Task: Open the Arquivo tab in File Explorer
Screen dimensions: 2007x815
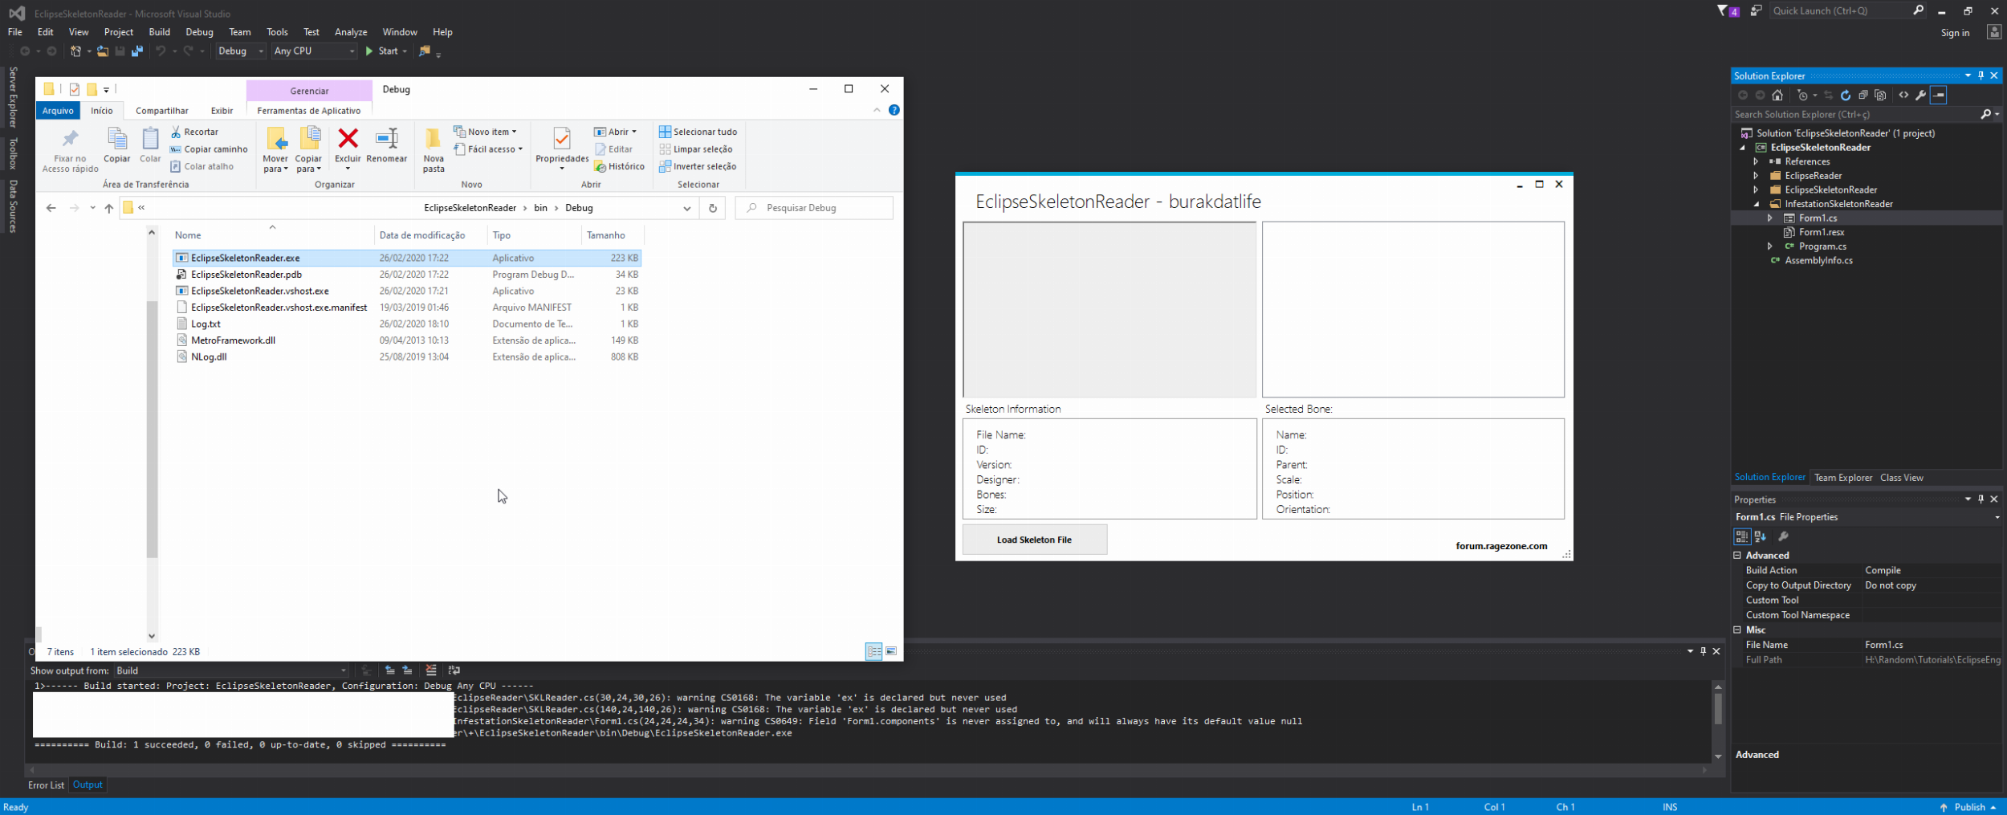Action: pos(58,111)
